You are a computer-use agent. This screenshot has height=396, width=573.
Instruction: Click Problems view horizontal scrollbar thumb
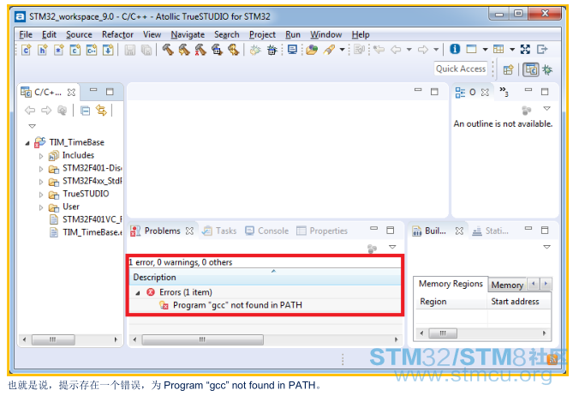(x=202, y=339)
